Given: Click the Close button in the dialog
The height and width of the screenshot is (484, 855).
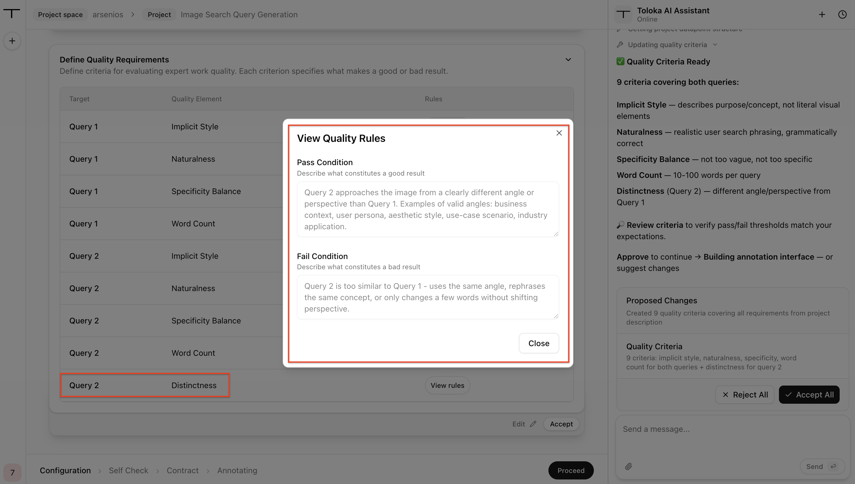Looking at the screenshot, I should point(539,343).
